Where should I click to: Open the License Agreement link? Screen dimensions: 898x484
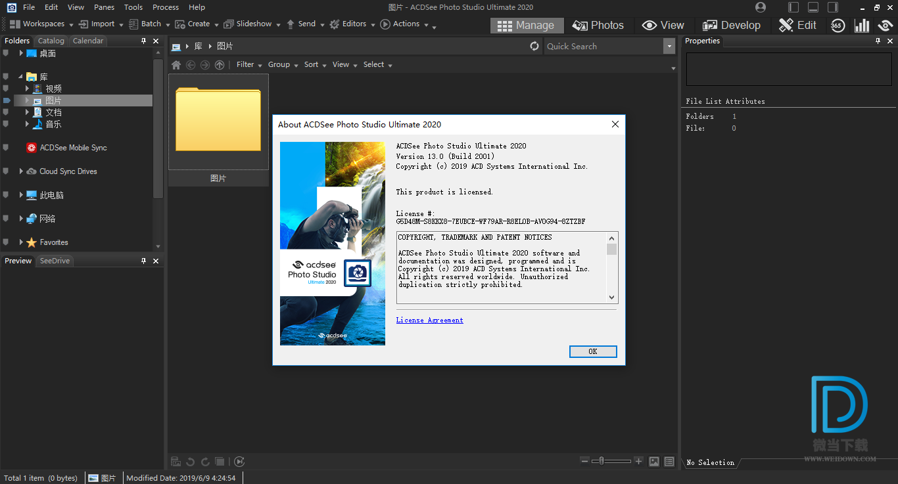tap(430, 320)
